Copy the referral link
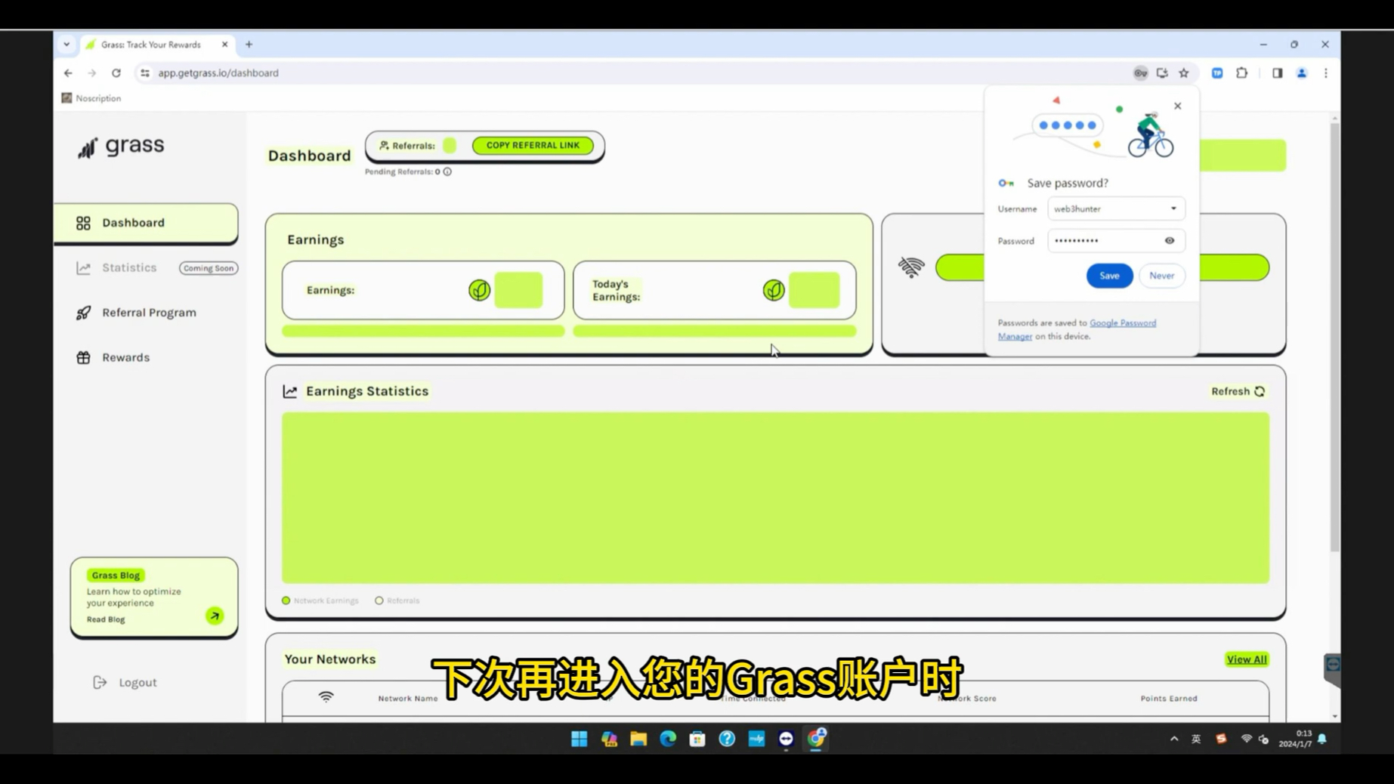 (533, 145)
